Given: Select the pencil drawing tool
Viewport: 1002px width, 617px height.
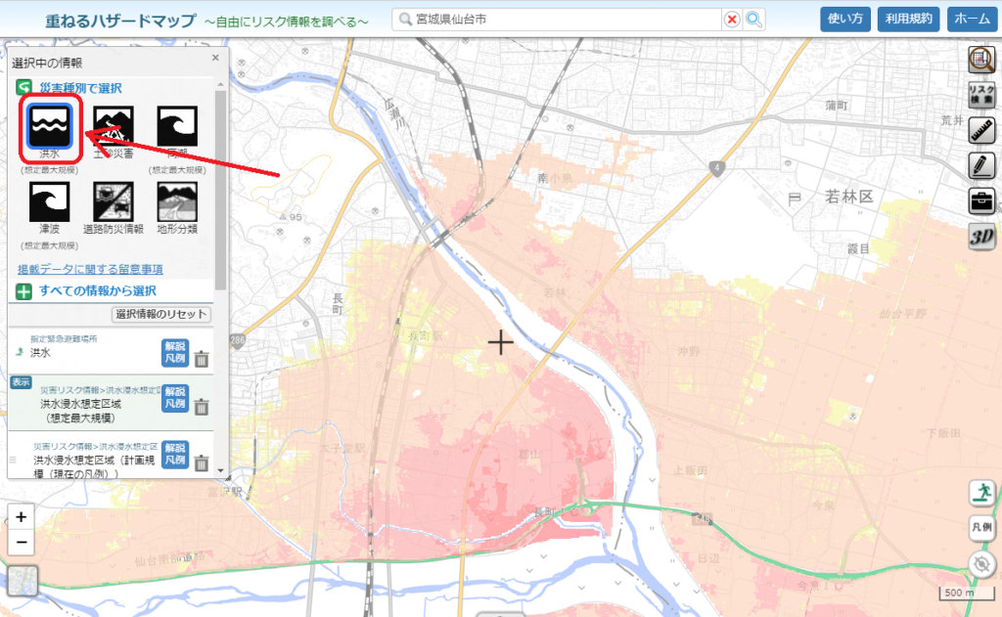Looking at the screenshot, I should [x=981, y=165].
